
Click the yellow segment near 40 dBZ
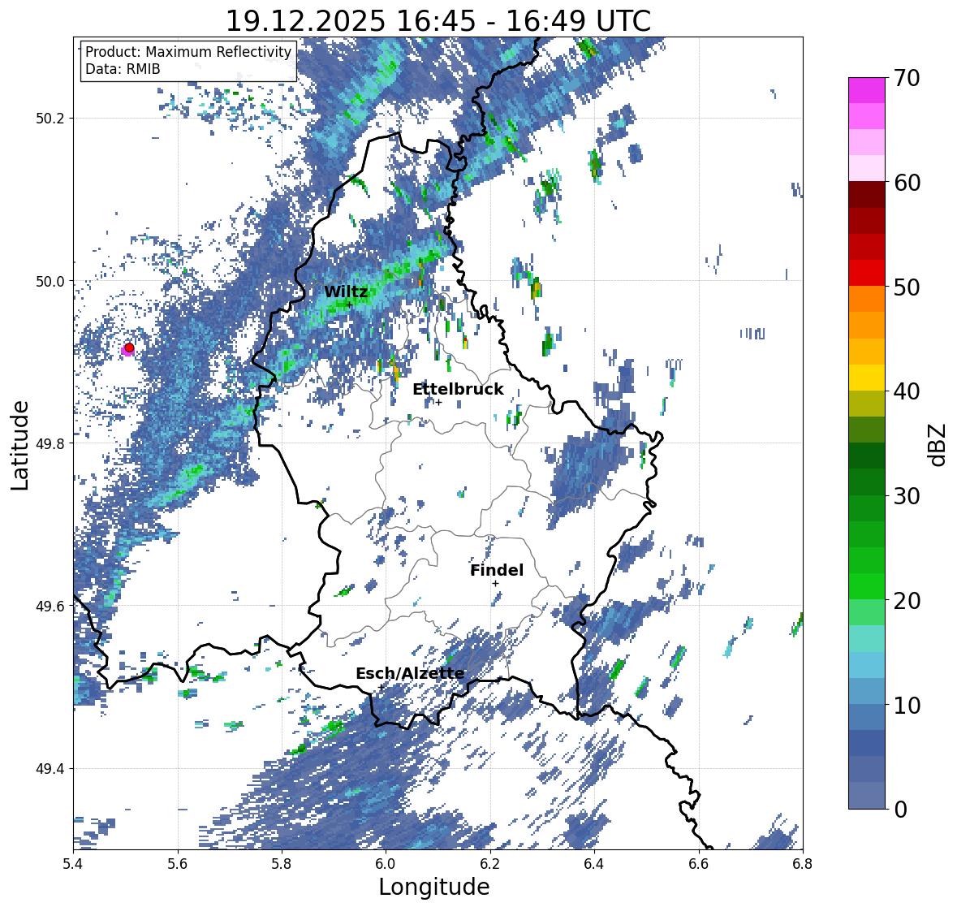point(867,378)
